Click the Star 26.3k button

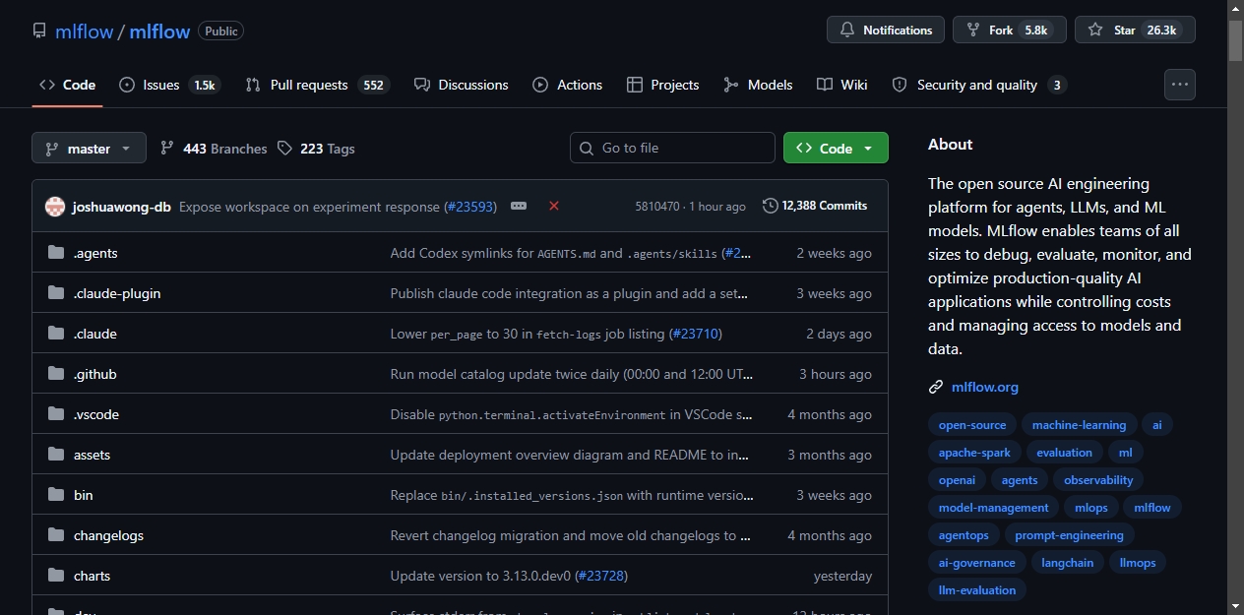tap(1135, 31)
